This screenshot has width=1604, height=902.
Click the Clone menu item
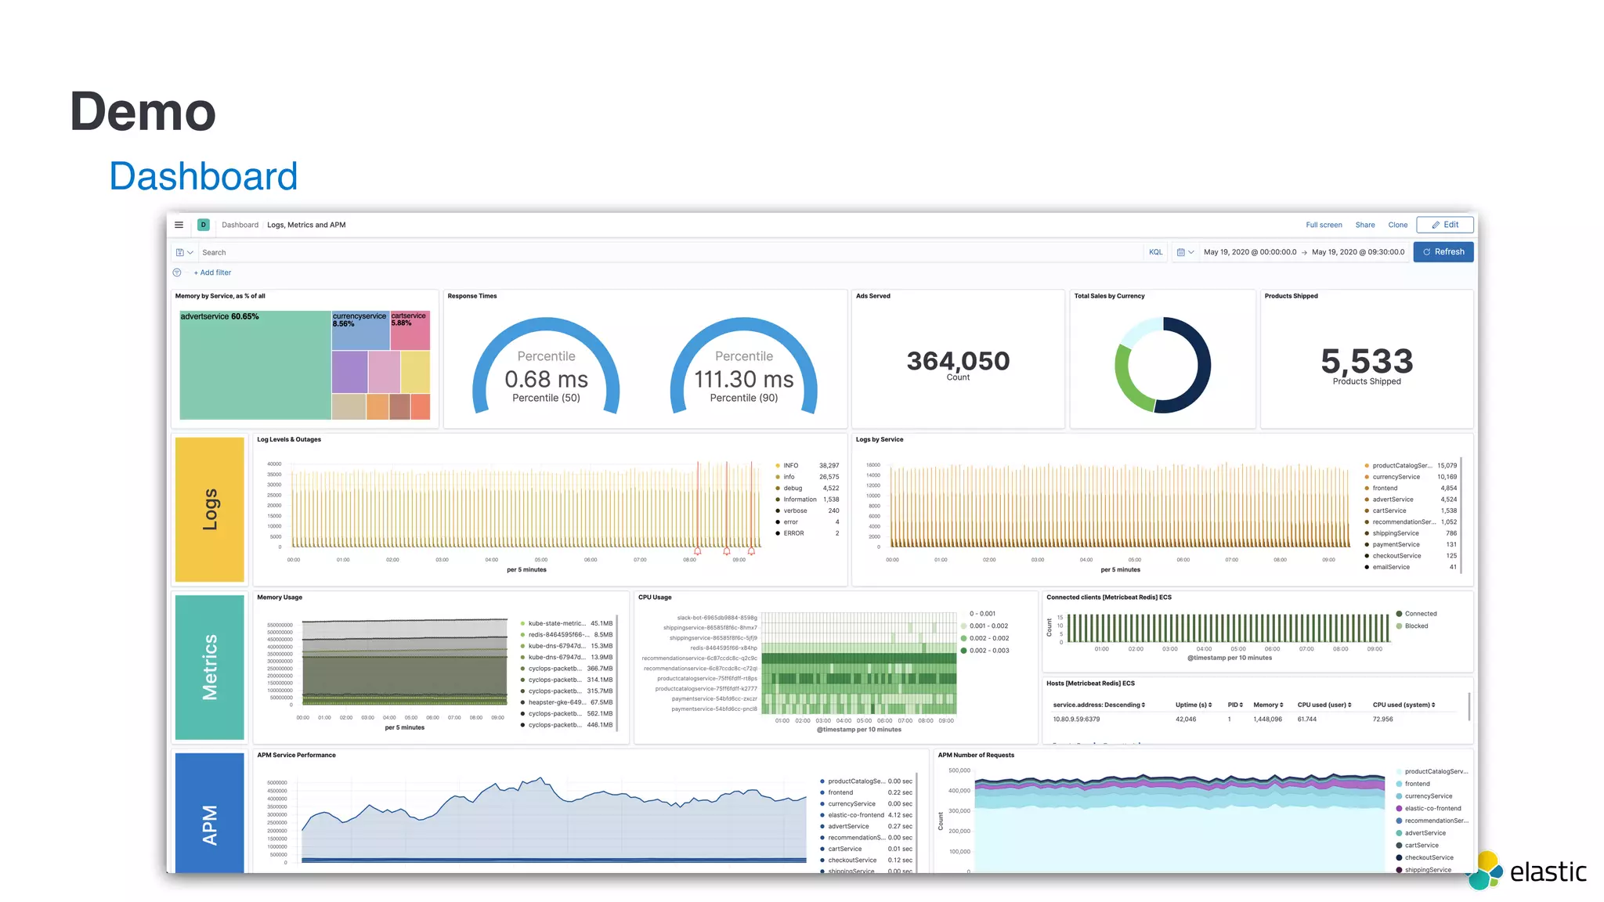coord(1398,225)
